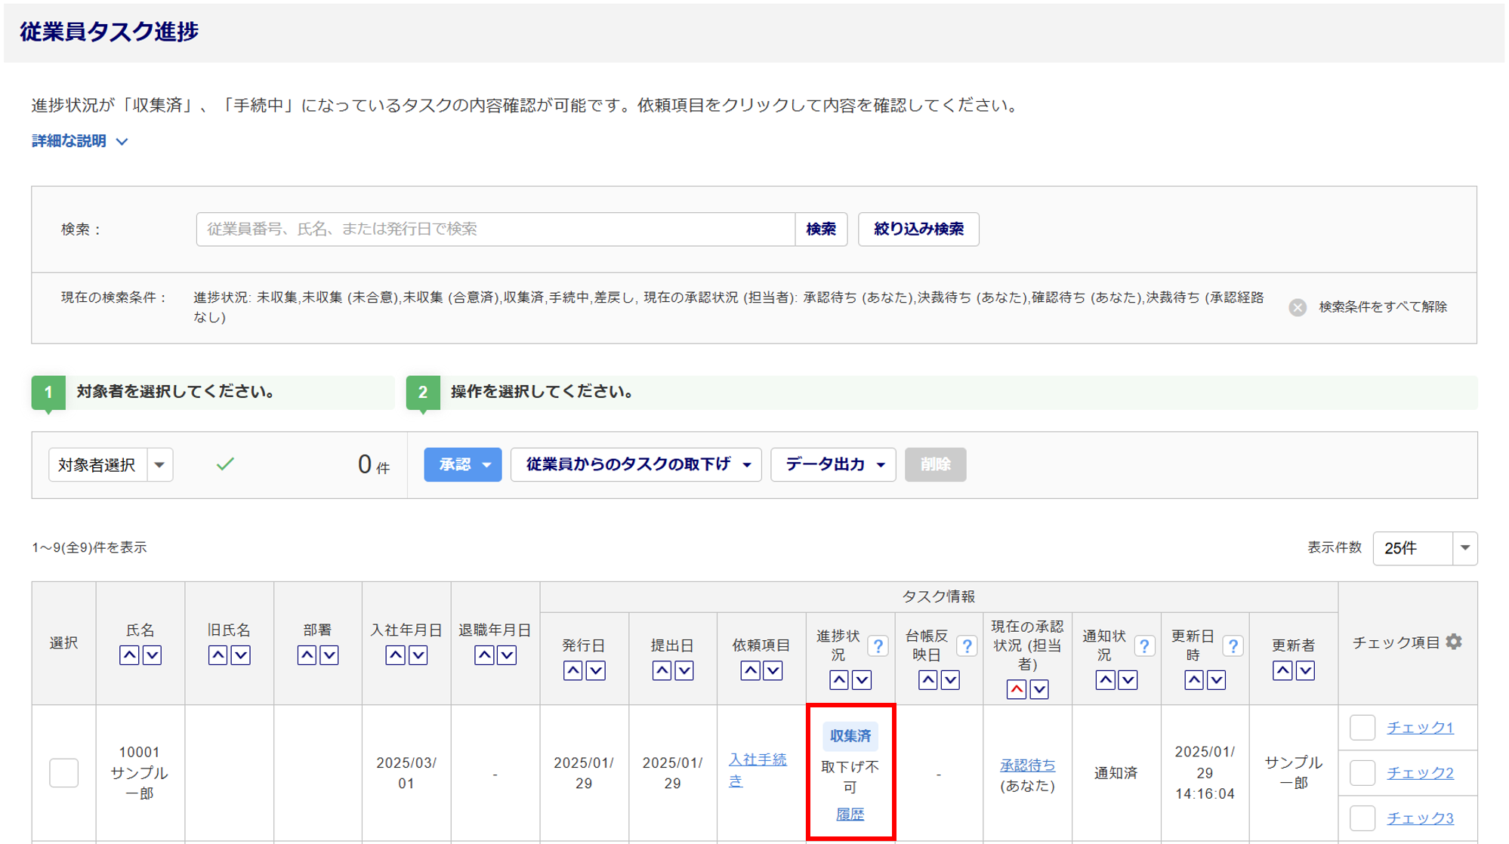Click the red ascending sort arrow under 現在の承認状況

click(1017, 689)
